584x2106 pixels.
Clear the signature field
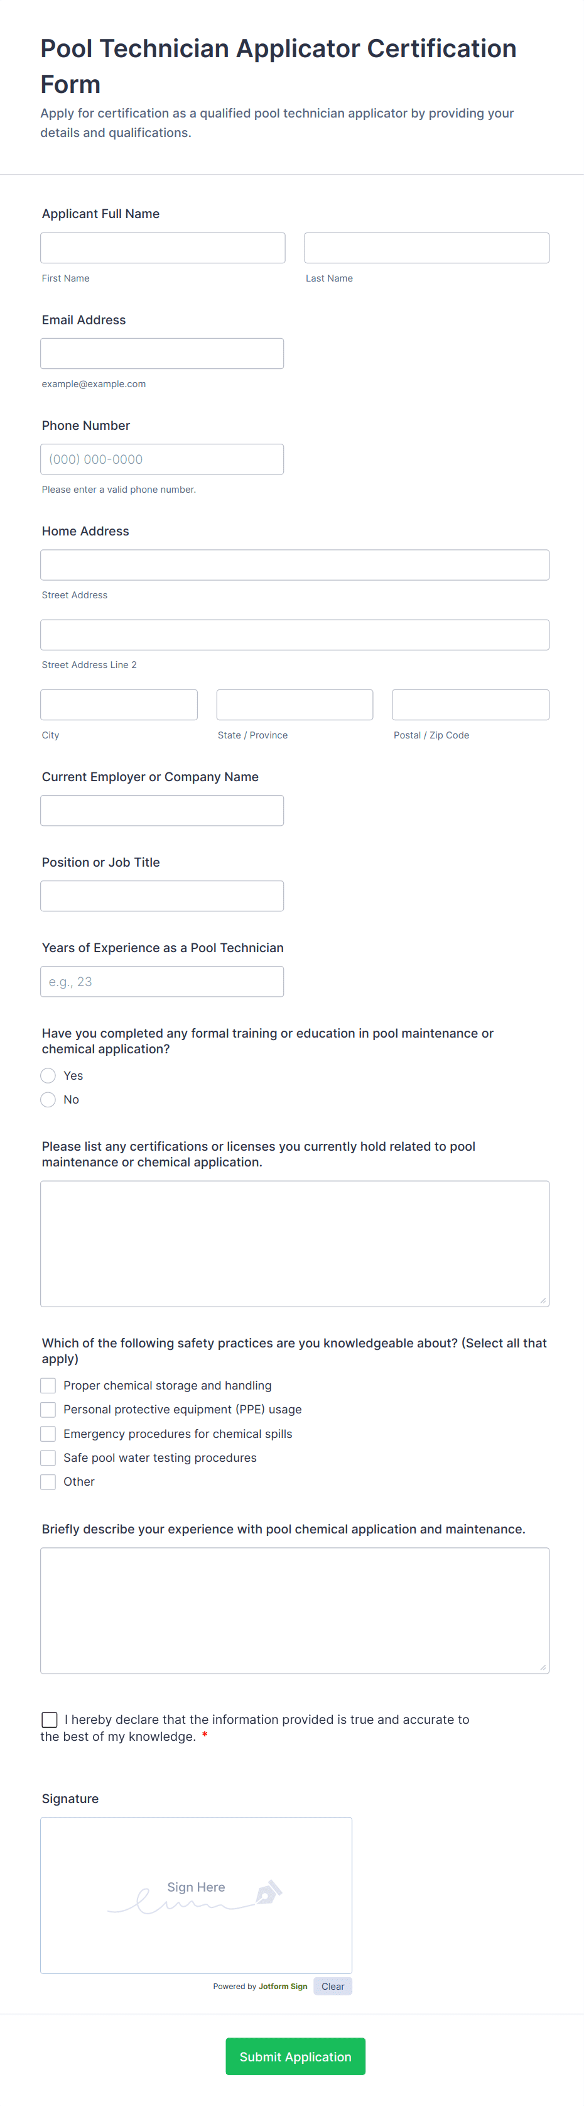click(332, 1986)
